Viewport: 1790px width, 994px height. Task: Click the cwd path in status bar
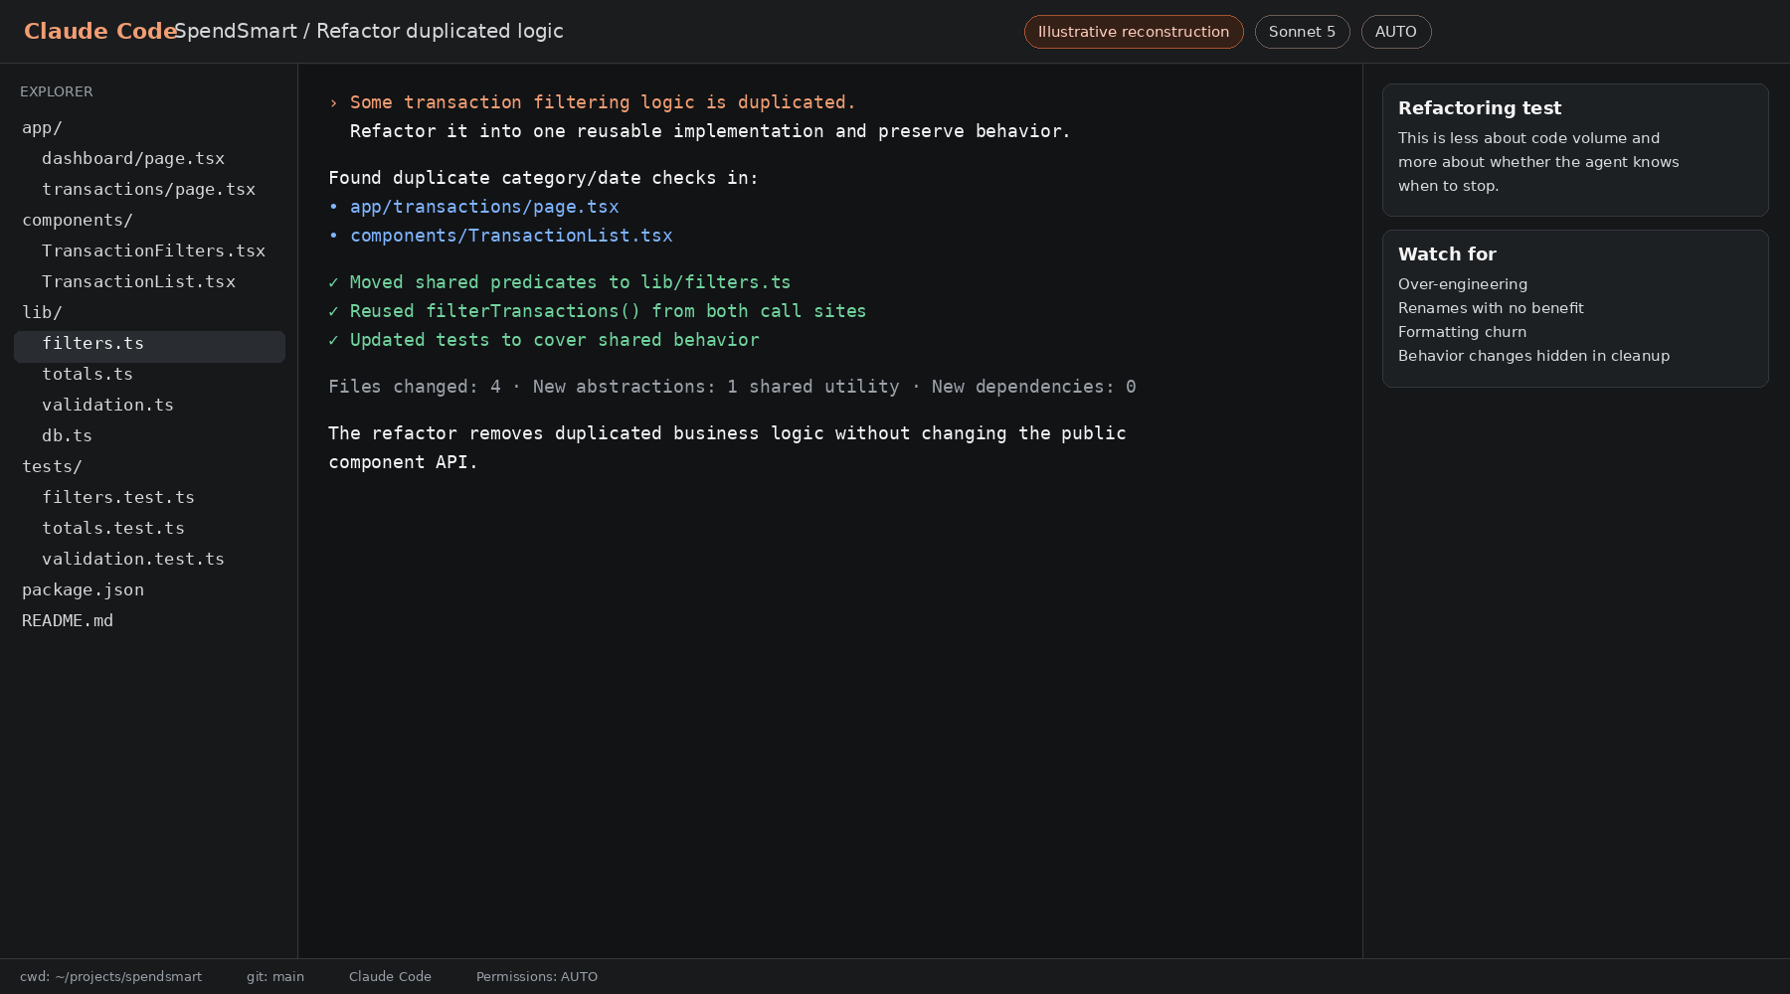tap(110, 977)
